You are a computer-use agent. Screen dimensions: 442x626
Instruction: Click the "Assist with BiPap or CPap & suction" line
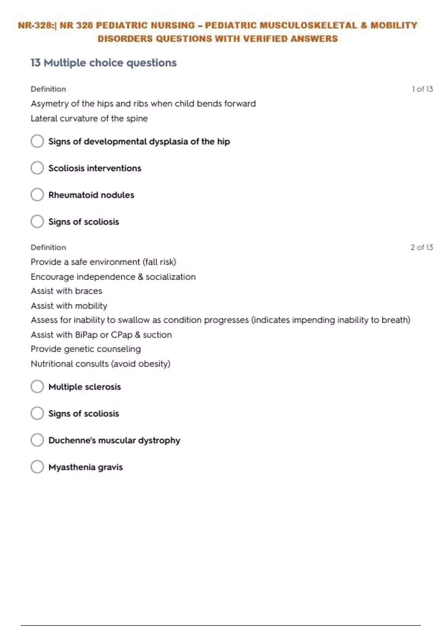click(101, 335)
